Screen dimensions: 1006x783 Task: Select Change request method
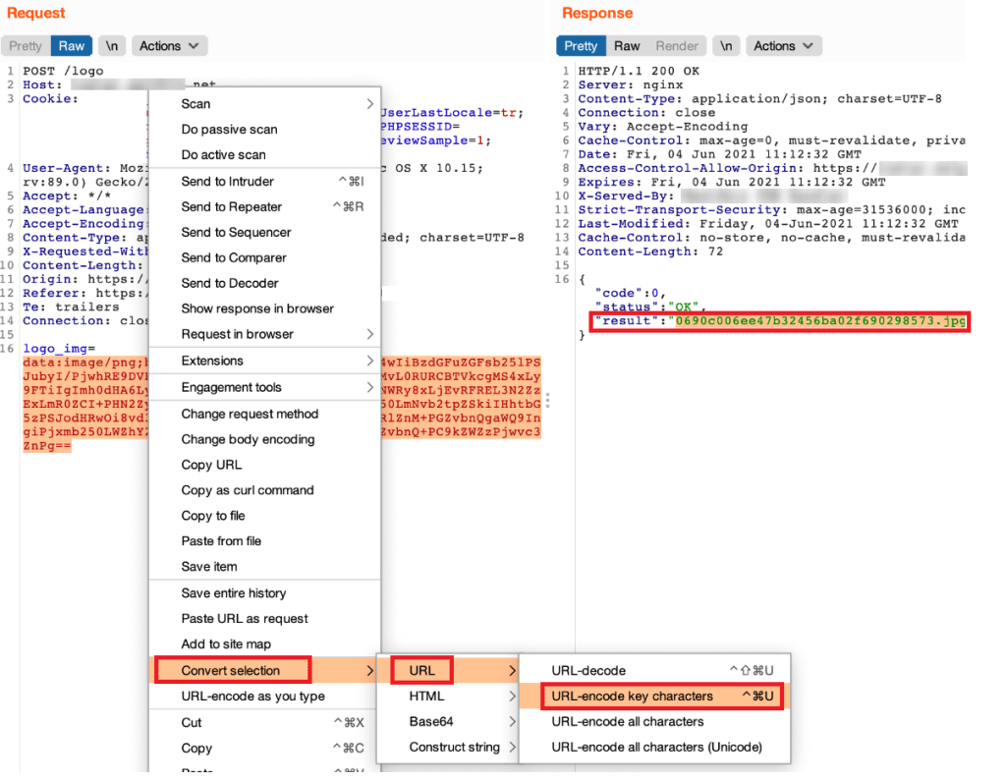[x=250, y=415]
